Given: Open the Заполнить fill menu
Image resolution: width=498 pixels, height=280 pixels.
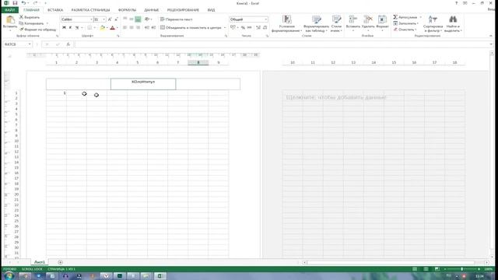Looking at the screenshot, I should 406,23.
